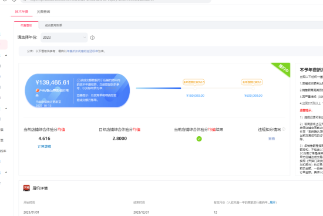Select the highlighted pink sidebar menu item
Image resolution: width=323 pixels, height=216 pixels.
tap(4, 45)
